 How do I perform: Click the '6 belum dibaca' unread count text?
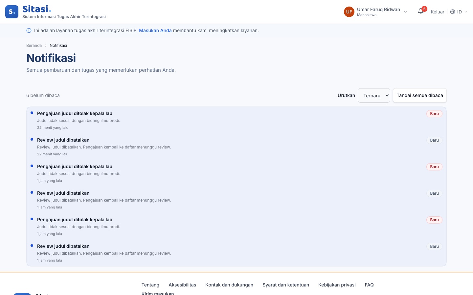pyautogui.click(x=43, y=95)
